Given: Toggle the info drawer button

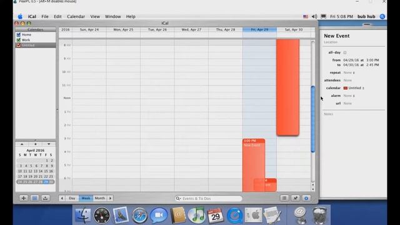Looking at the screenshot, I should pos(306,198).
